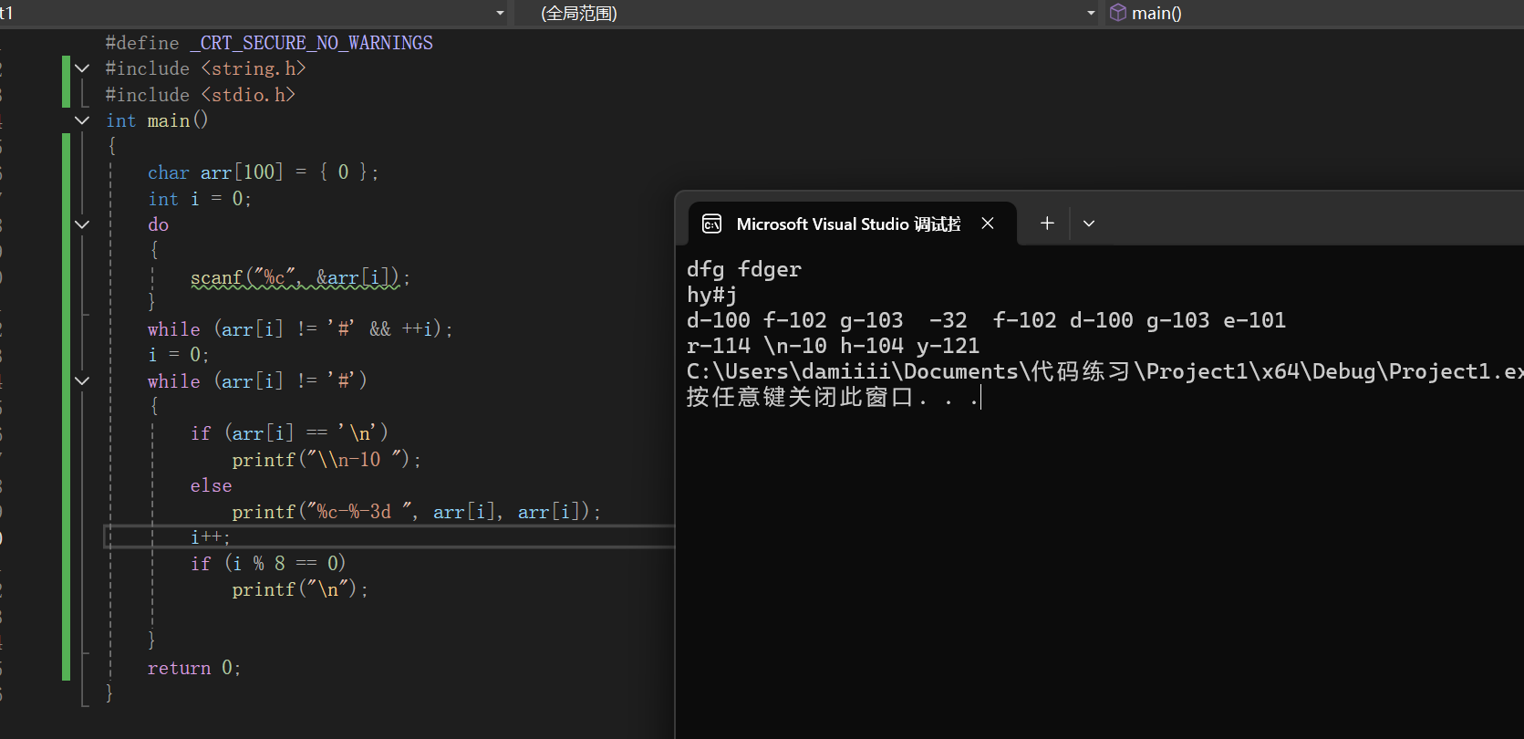Image resolution: width=1524 pixels, height=739 pixels.
Task: Click console output line starting 'd-100 f-102'
Action: [986, 320]
